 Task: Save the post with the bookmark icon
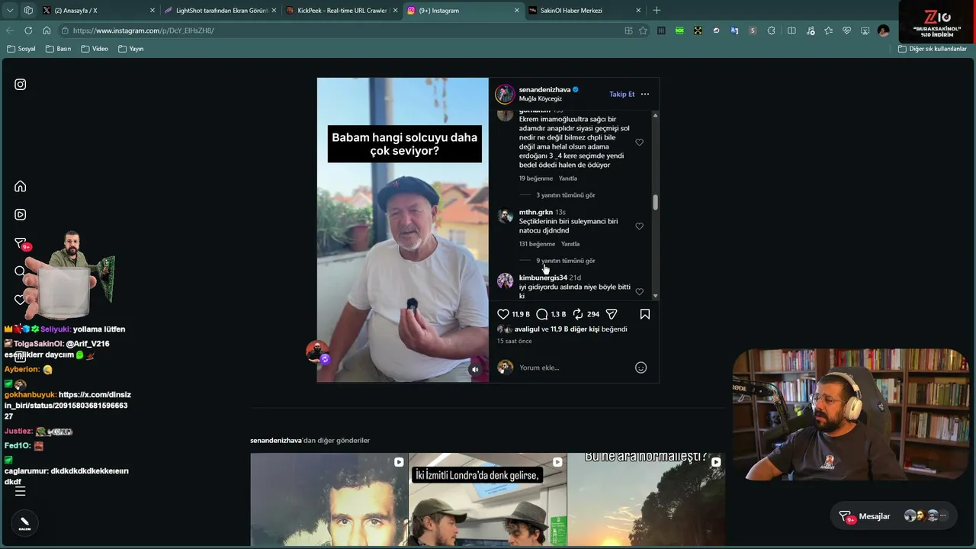click(x=645, y=314)
